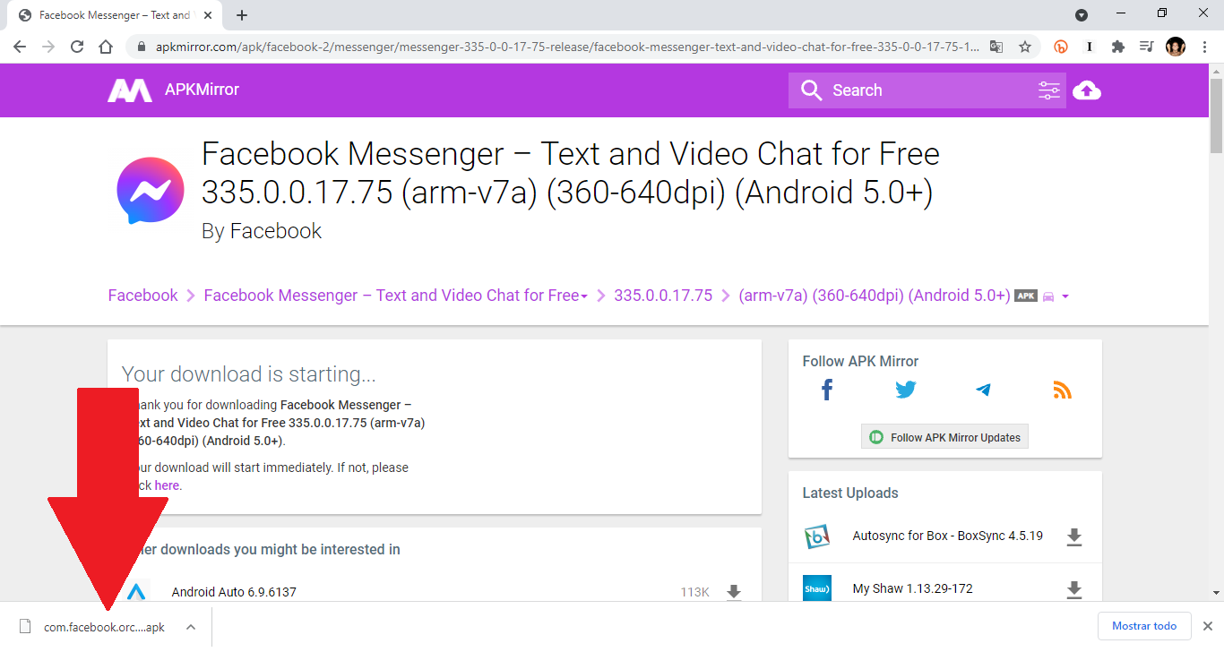Click the 'here' download link

tap(167, 485)
